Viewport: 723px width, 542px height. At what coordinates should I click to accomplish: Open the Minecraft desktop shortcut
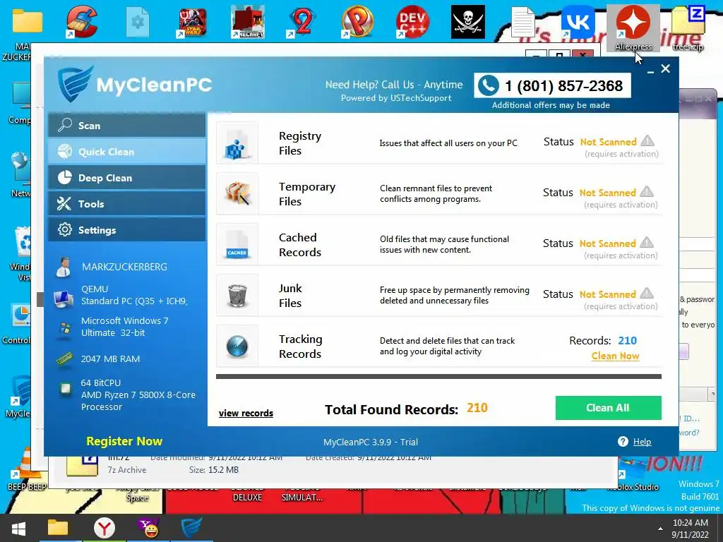click(x=248, y=23)
